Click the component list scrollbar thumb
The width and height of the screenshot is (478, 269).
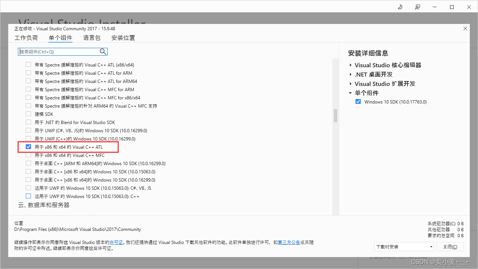[335, 115]
